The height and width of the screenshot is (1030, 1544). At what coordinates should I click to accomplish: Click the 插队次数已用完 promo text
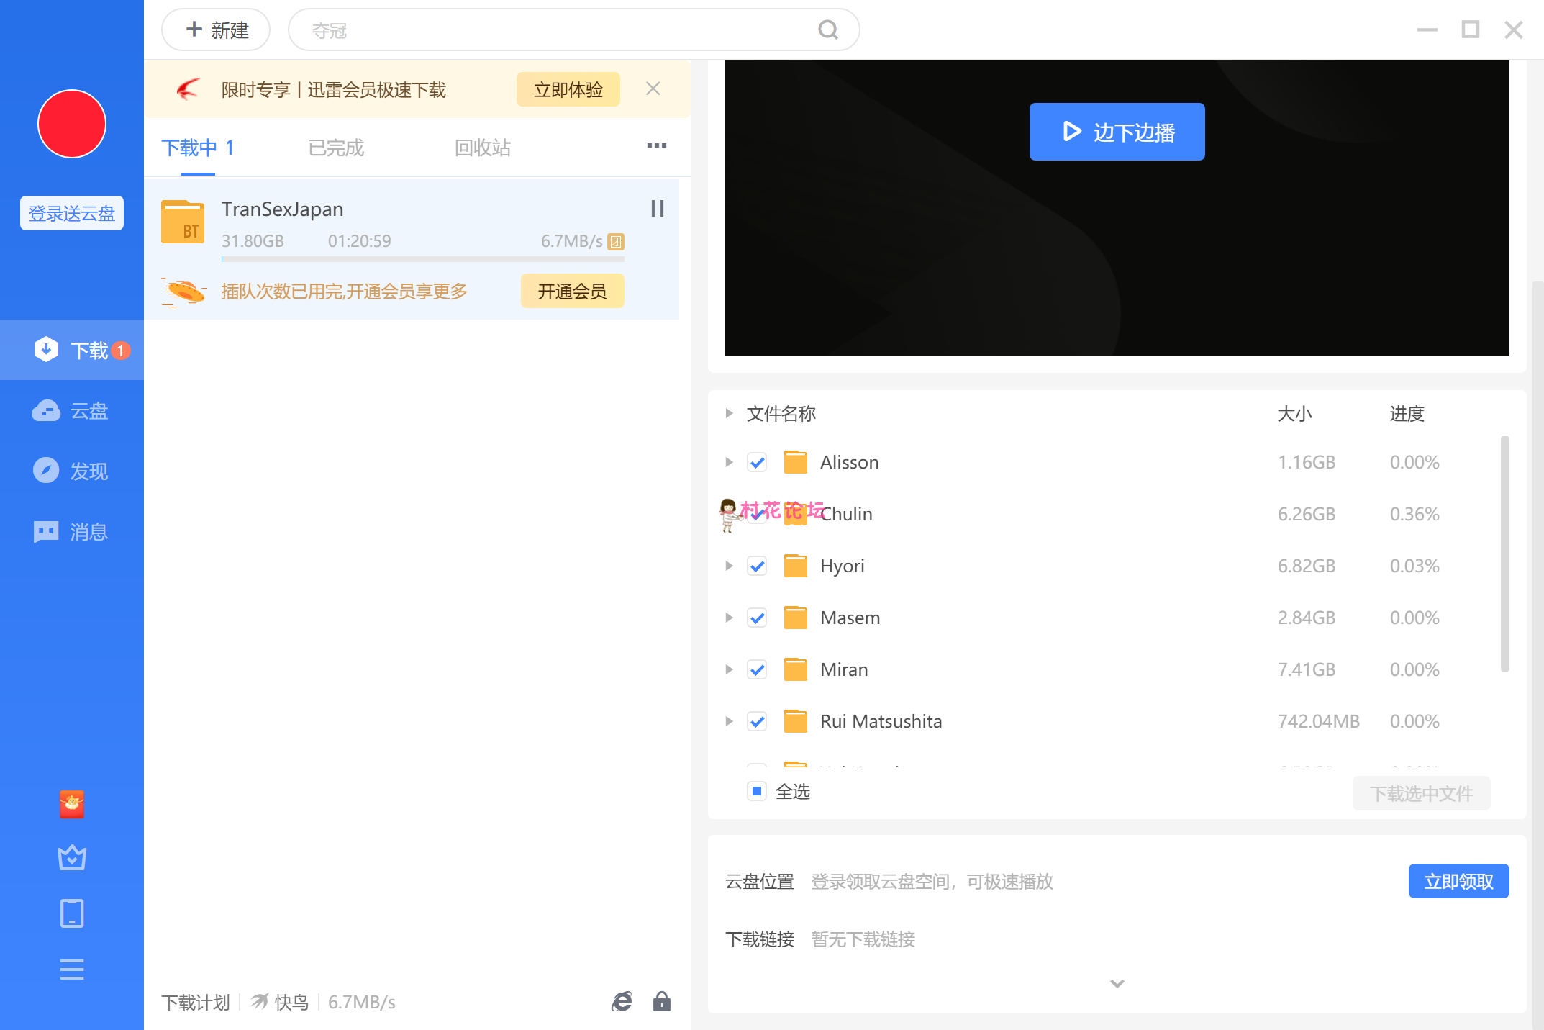[345, 291]
